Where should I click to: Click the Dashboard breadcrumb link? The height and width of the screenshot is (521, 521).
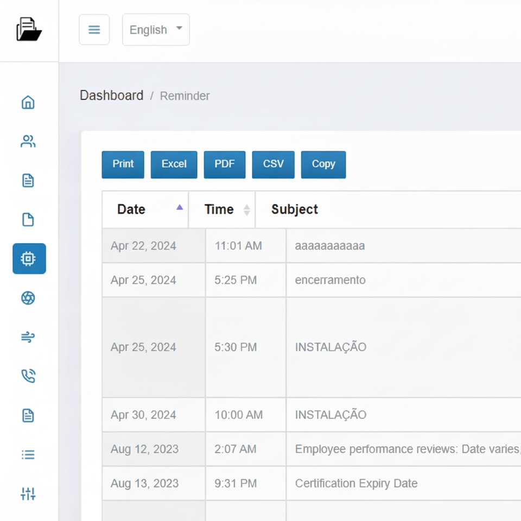(x=111, y=96)
